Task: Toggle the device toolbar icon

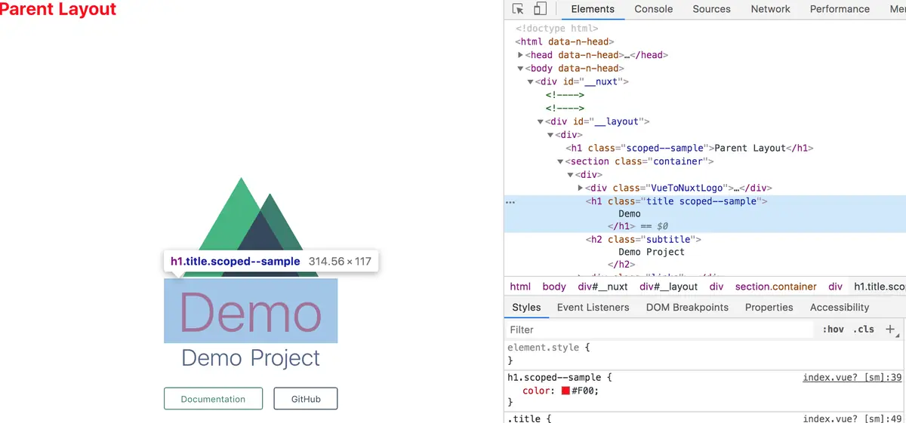Action: (540, 9)
